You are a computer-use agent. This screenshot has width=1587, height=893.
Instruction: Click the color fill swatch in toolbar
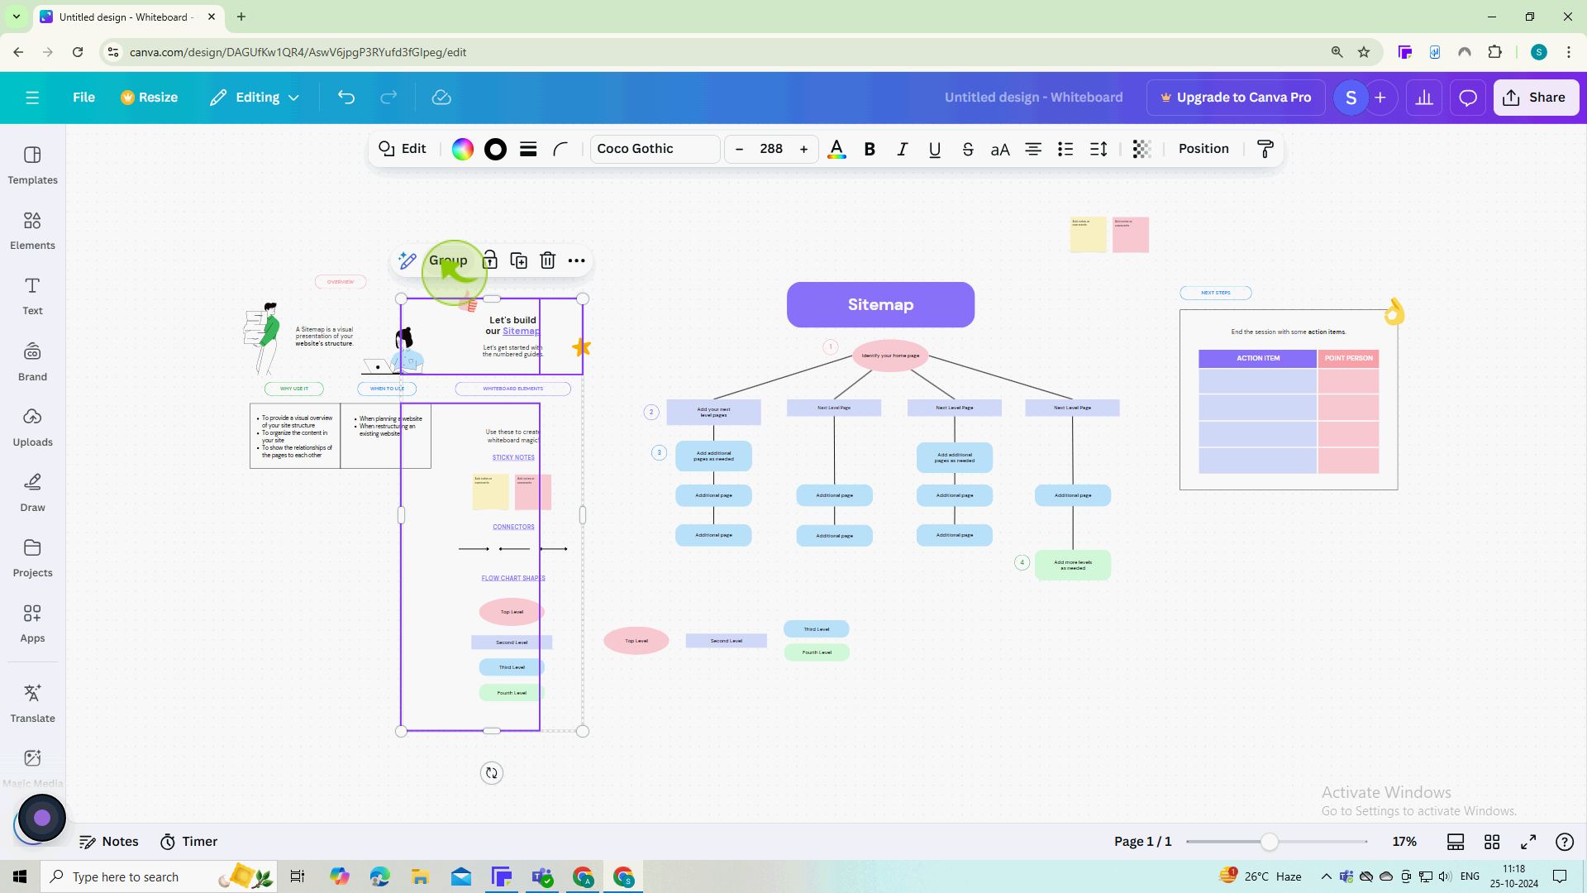click(462, 148)
